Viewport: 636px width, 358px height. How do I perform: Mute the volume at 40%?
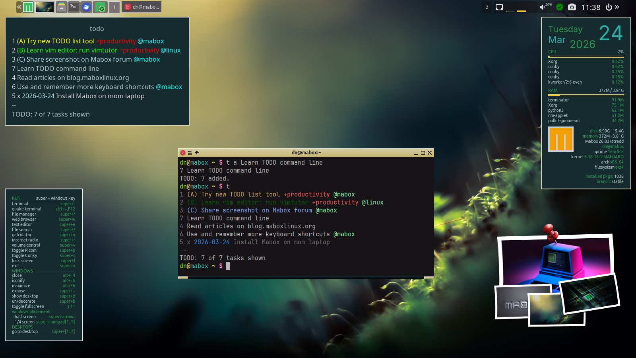coord(543,7)
